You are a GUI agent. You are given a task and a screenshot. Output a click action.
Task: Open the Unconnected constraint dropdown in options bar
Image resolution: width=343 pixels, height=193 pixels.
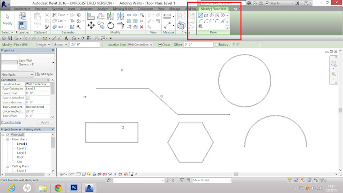[x=60, y=44]
